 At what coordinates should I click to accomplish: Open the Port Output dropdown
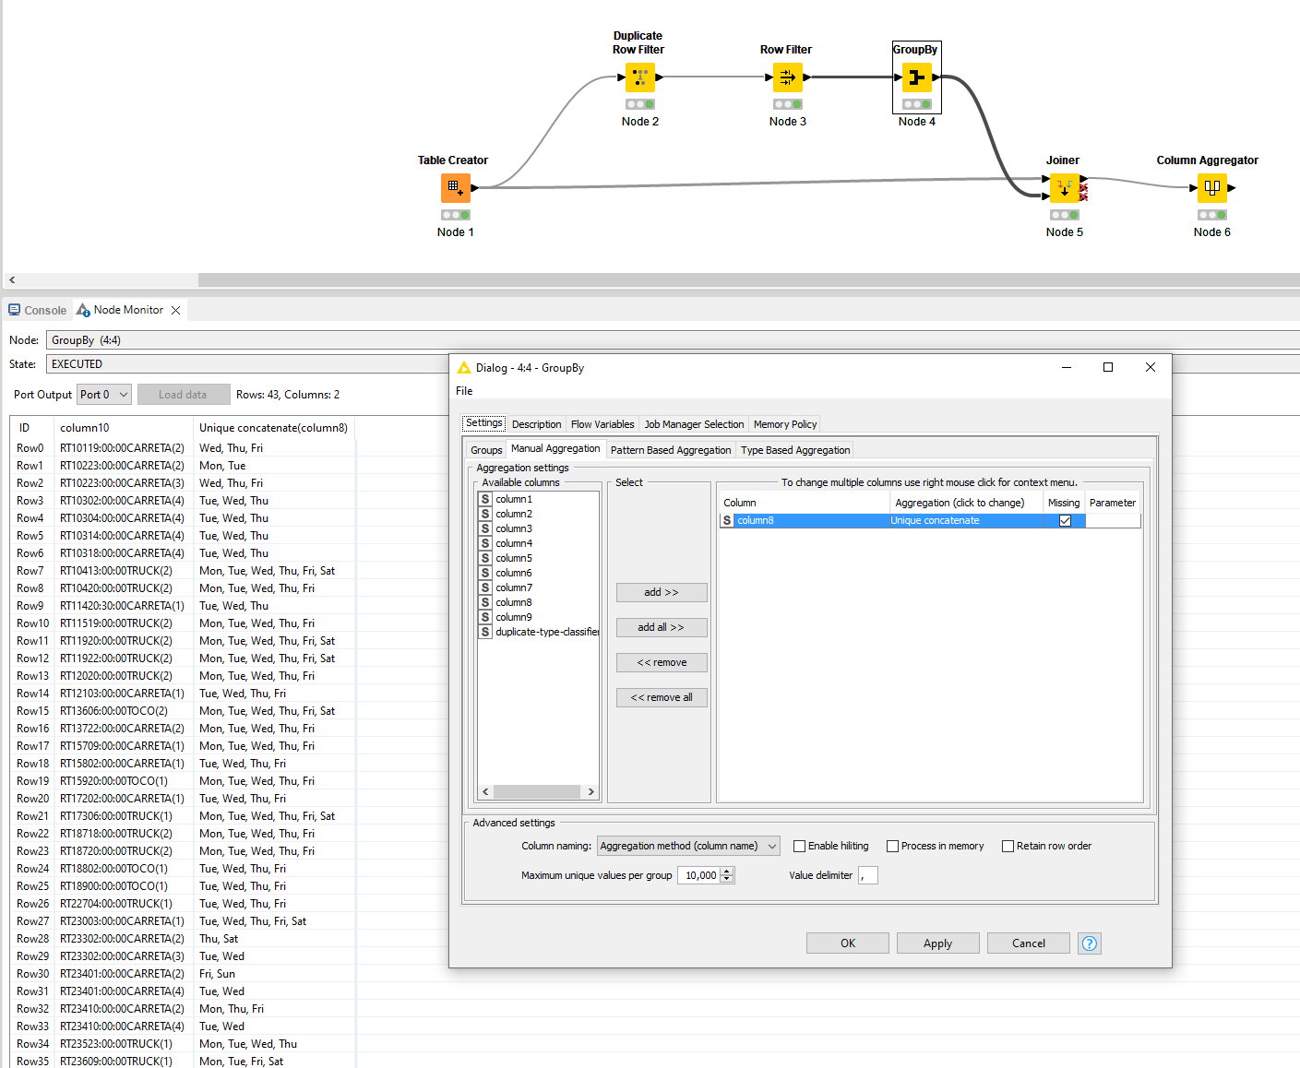104,395
